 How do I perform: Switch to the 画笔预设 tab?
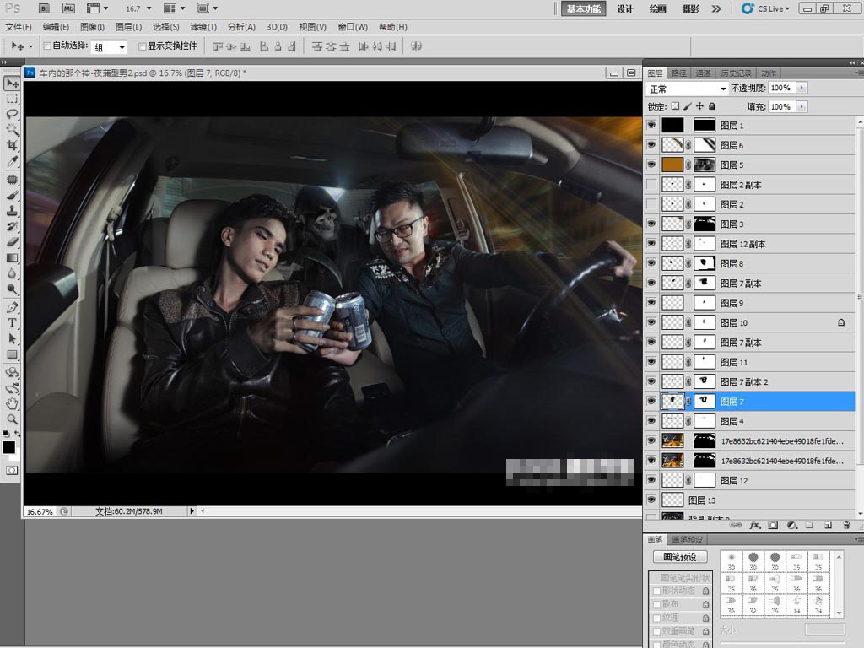coord(687,539)
